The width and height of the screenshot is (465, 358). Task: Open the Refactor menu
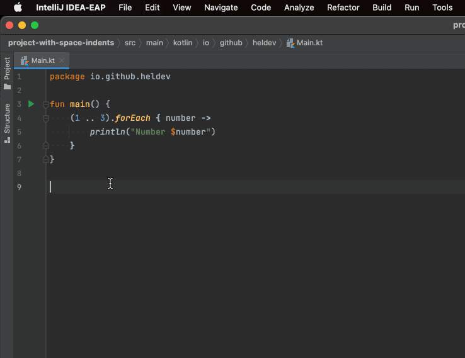tap(343, 8)
